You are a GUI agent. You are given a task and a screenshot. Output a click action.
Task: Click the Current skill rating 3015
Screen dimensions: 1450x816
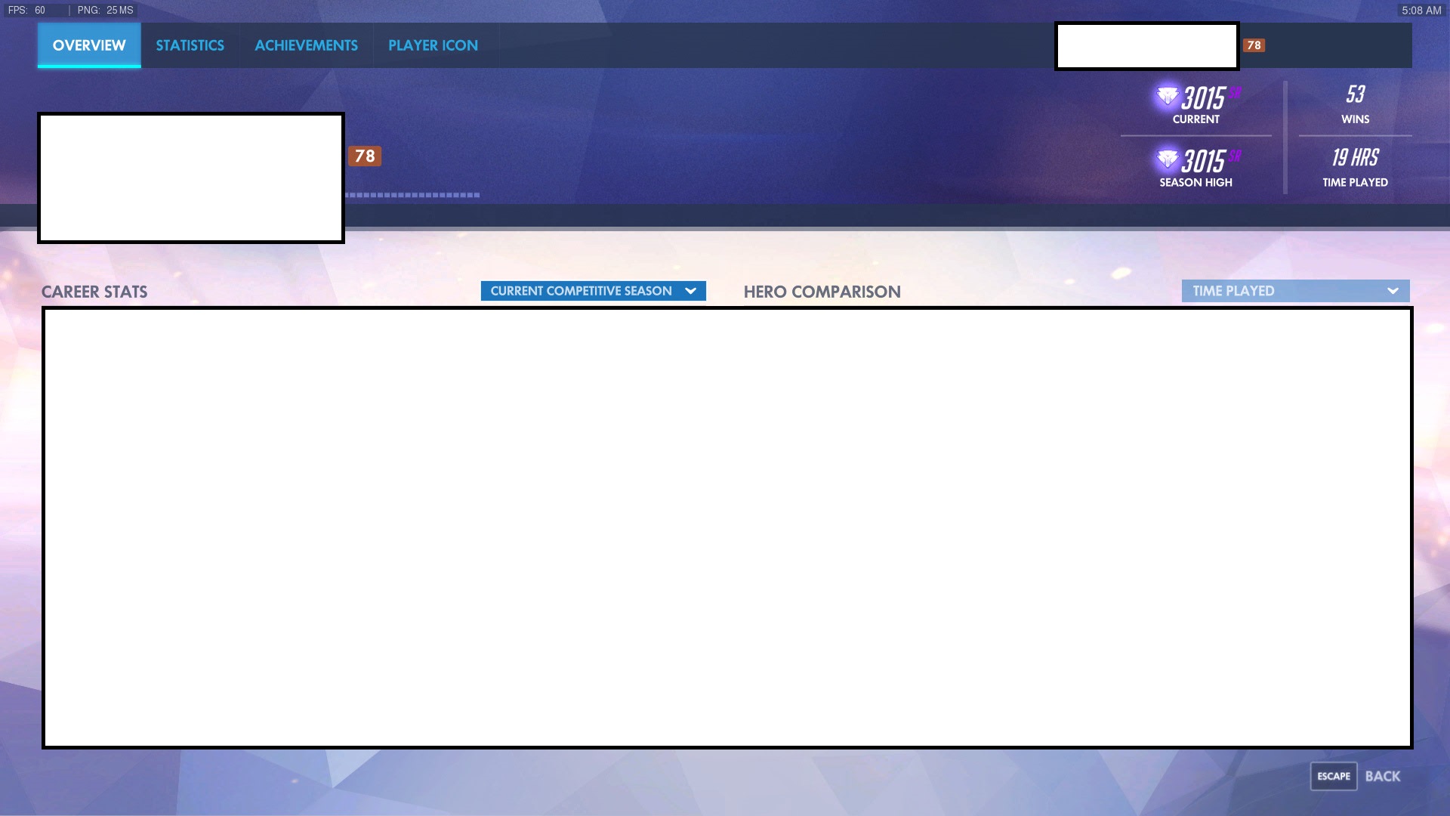[x=1203, y=98]
